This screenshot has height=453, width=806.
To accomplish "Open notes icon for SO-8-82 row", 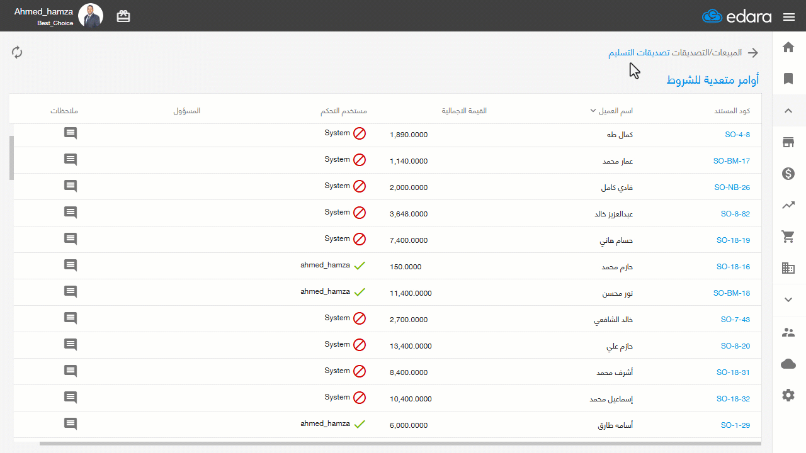I will (71, 213).
